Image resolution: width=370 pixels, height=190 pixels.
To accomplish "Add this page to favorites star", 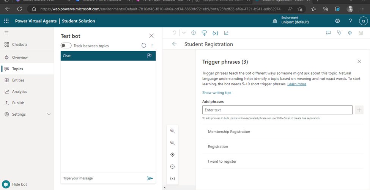I will (300, 9).
